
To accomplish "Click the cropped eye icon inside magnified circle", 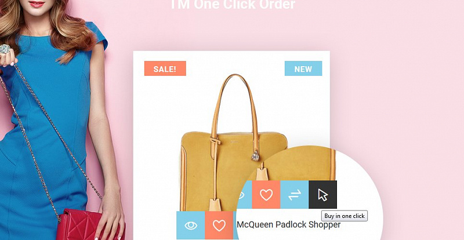I will [x=245, y=195].
